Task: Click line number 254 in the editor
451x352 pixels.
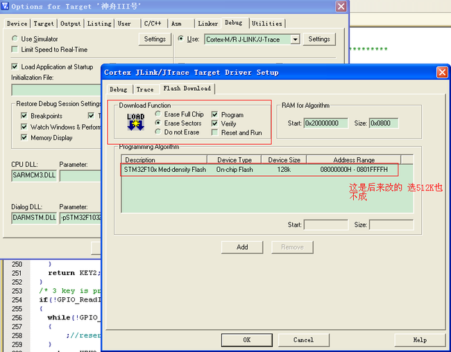Action: [x=17, y=300]
